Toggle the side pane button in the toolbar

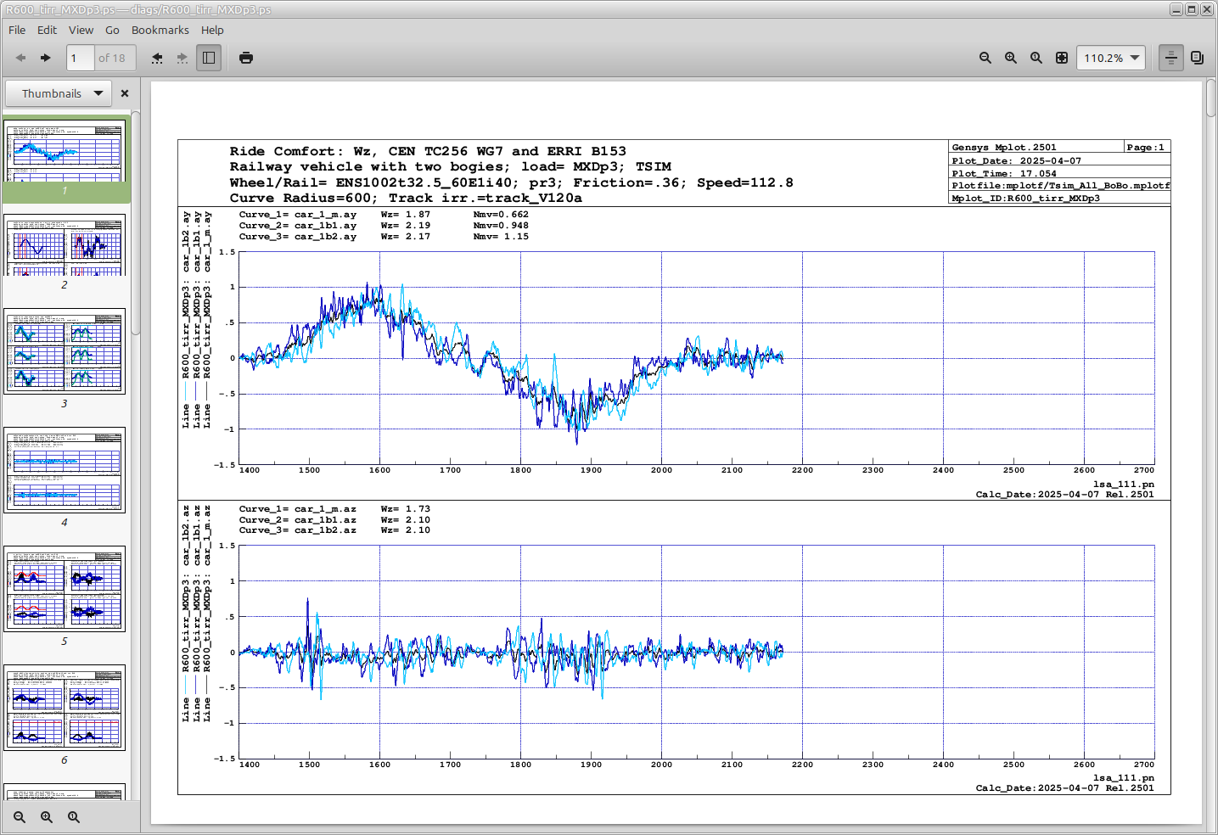[209, 58]
